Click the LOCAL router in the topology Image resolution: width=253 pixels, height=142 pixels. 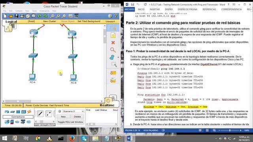click(34, 32)
